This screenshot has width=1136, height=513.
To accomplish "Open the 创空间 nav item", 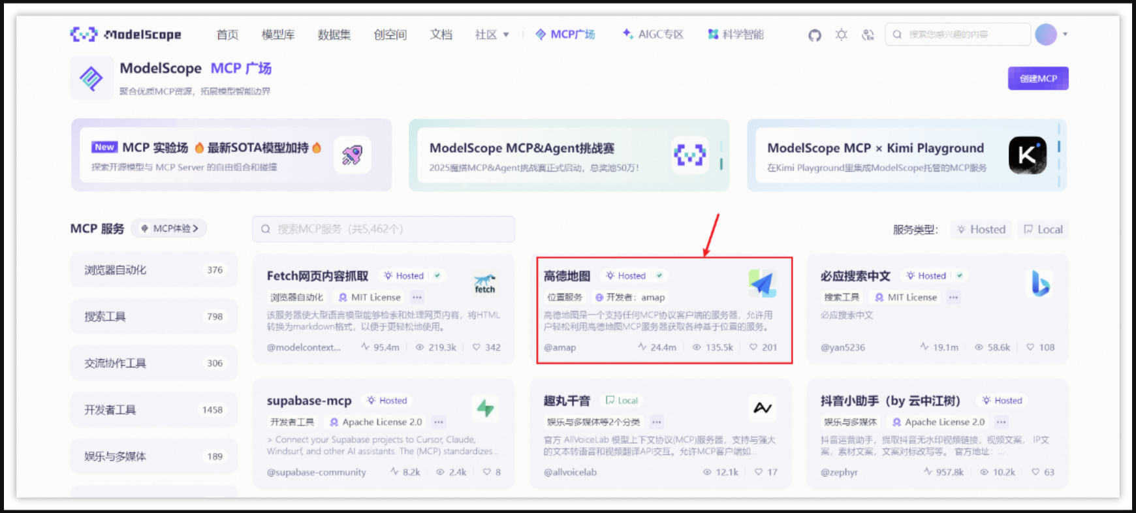I will pos(390,35).
